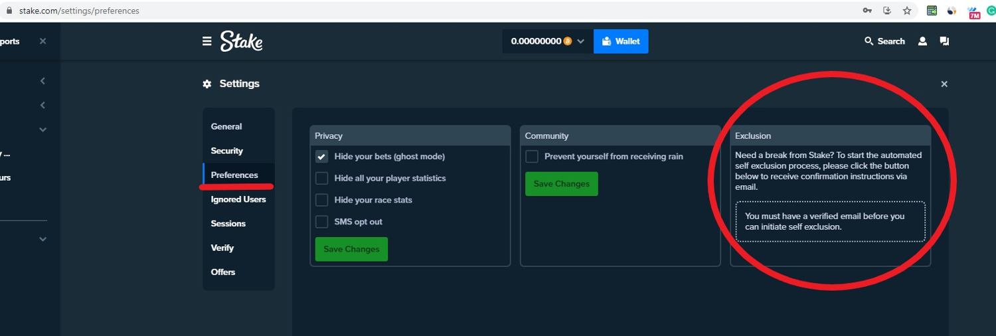Tick Prevent yourself from receiving rain

[x=532, y=157]
